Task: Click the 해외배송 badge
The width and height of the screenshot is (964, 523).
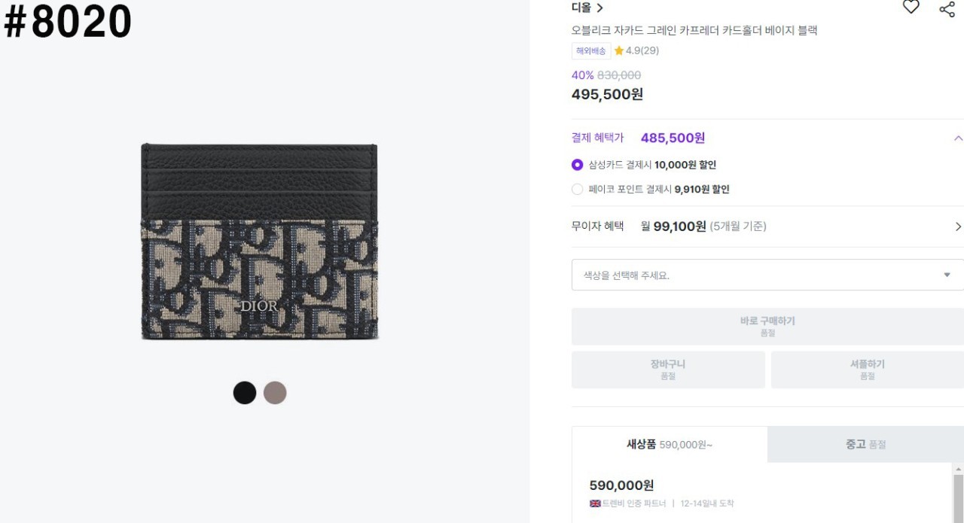Action: pyautogui.click(x=590, y=51)
